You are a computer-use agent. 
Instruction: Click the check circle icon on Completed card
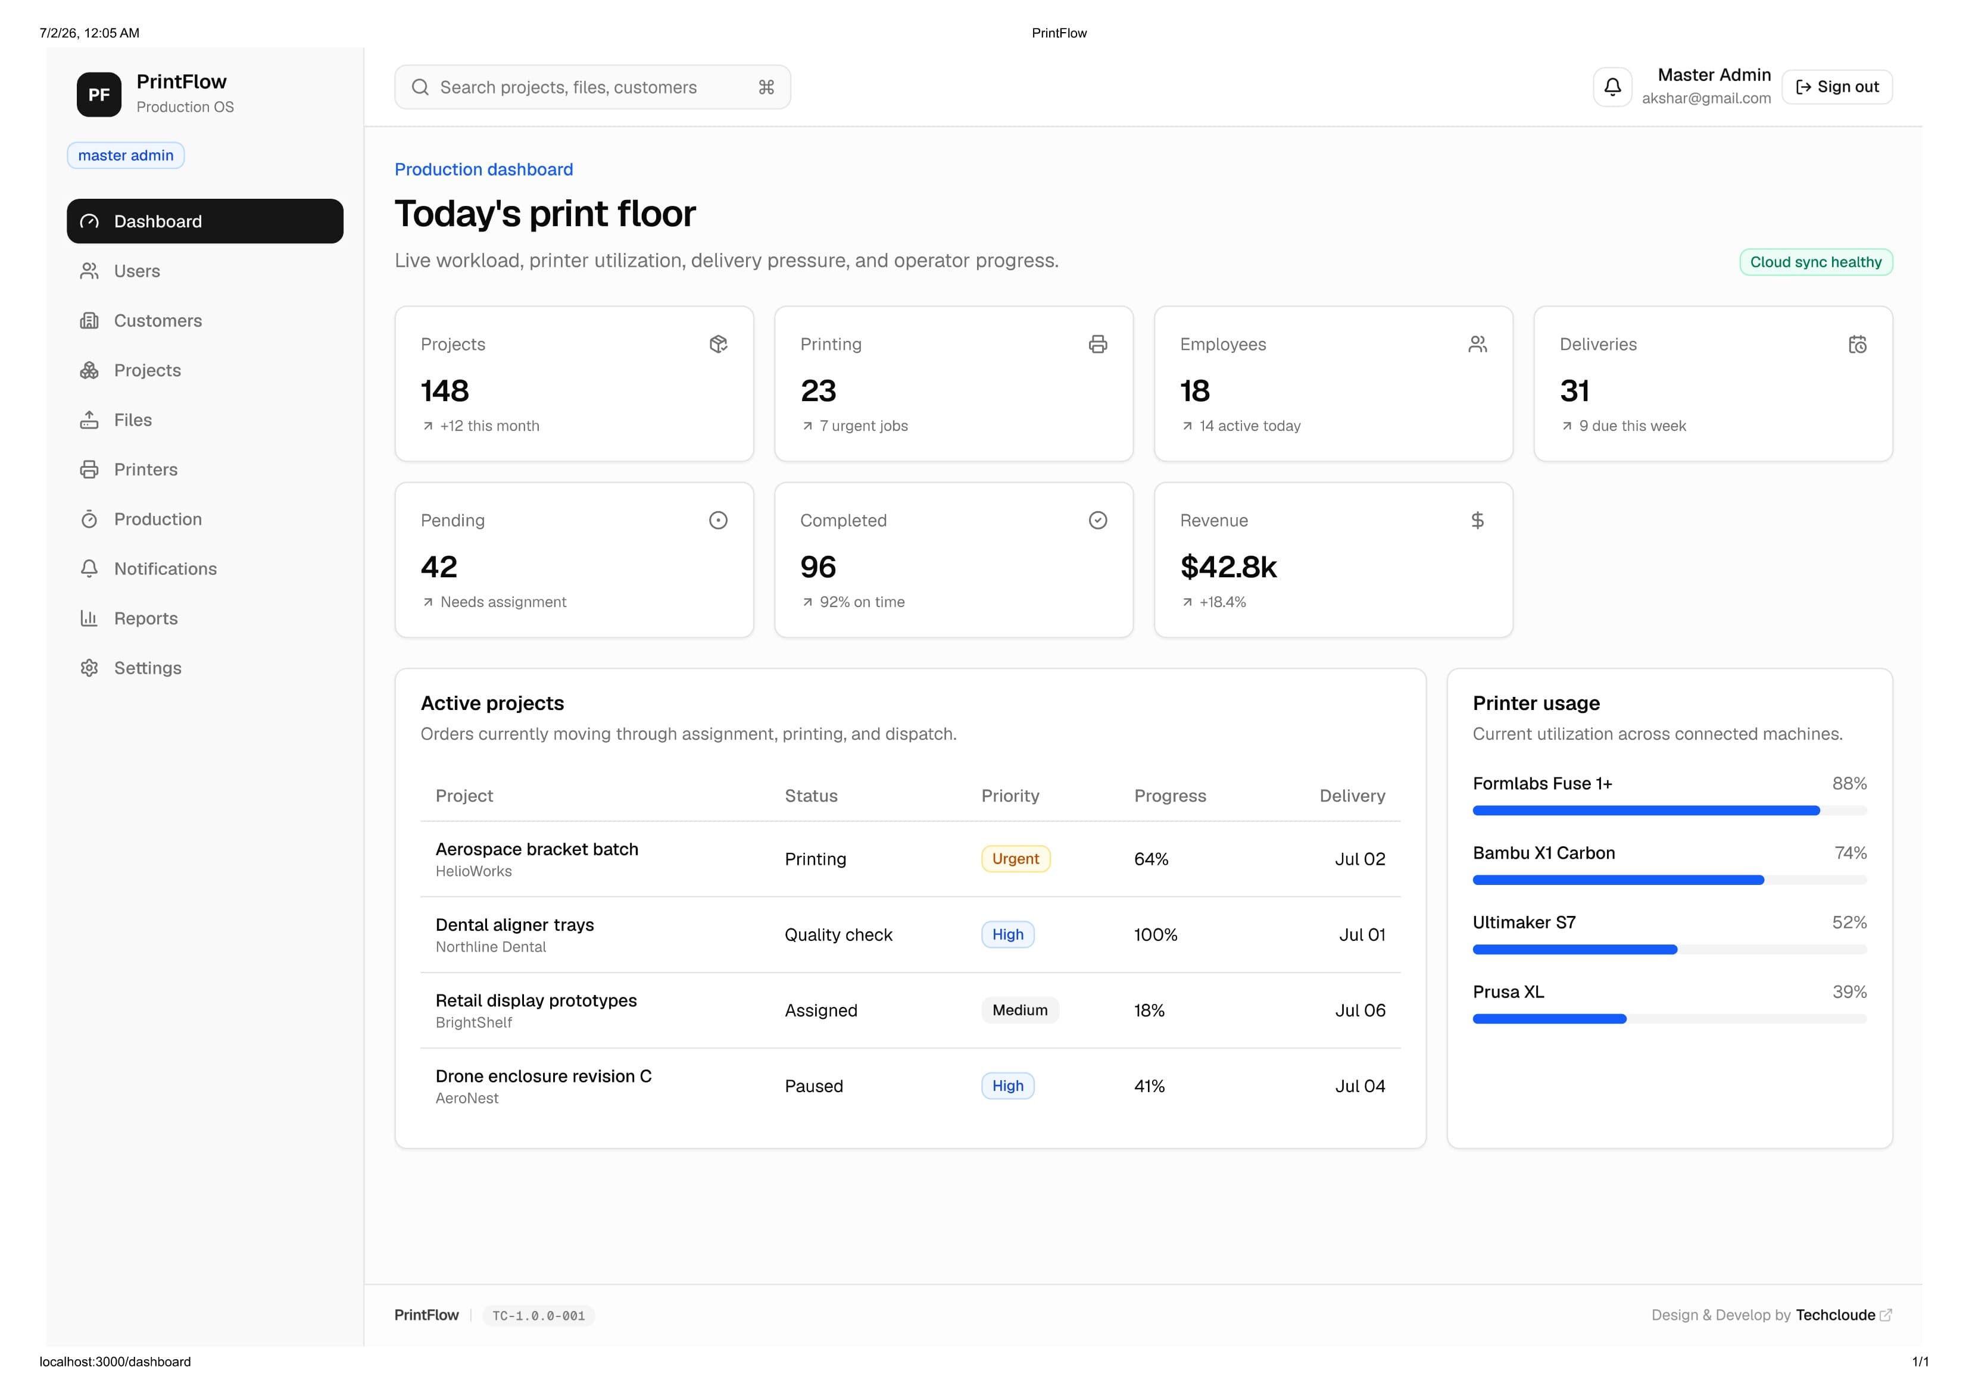pos(1098,521)
